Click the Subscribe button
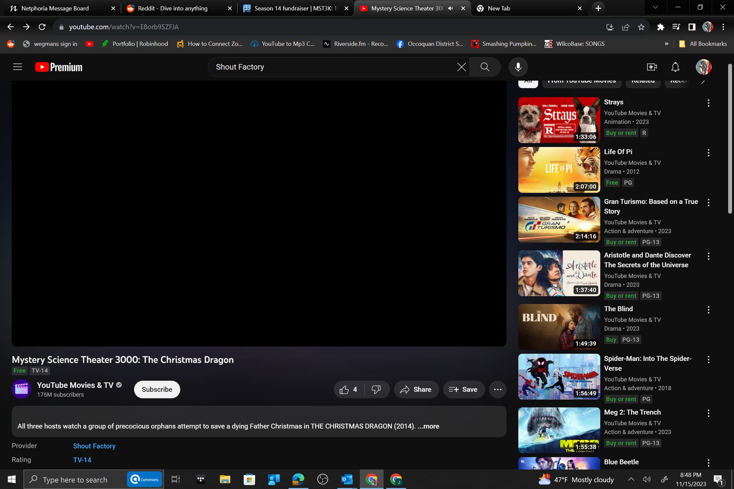 pyautogui.click(x=157, y=389)
